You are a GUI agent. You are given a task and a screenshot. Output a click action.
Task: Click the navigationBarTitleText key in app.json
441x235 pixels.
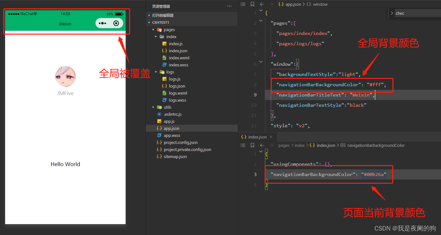point(310,95)
